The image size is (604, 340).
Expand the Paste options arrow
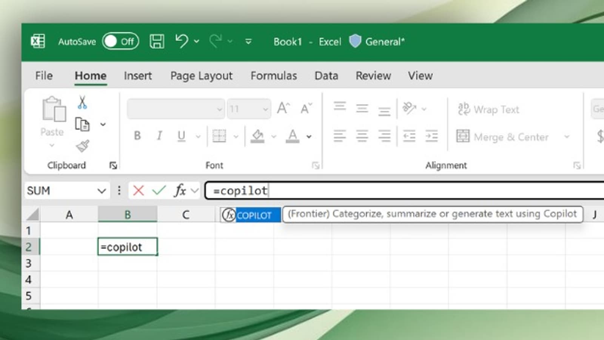52,145
